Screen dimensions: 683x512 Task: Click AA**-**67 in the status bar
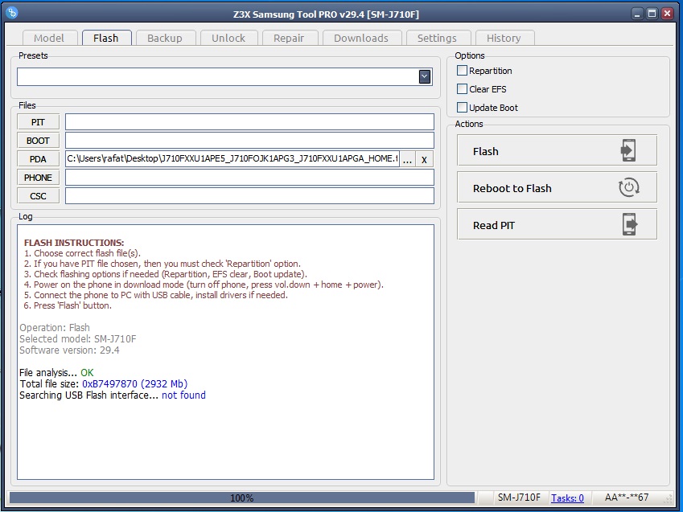[x=627, y=498]
